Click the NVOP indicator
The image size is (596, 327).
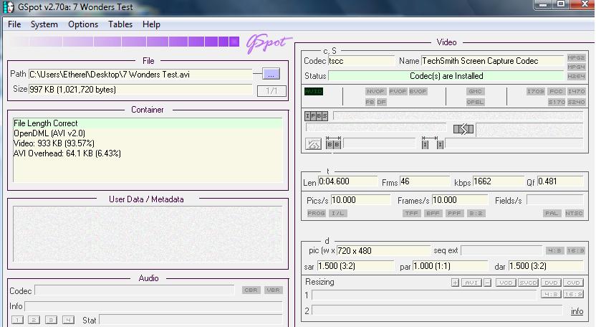pos(375,91)
